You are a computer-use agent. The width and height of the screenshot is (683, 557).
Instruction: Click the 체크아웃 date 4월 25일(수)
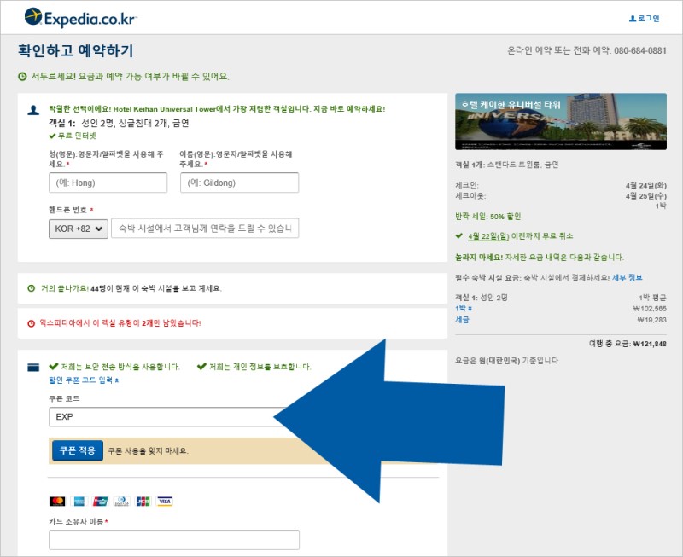(x=646, y=196)
